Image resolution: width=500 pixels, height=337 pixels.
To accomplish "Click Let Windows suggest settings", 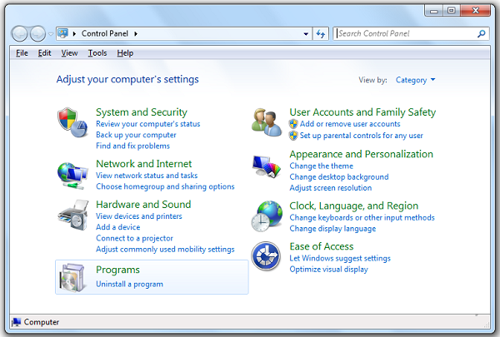I will (x=340, y=258).
